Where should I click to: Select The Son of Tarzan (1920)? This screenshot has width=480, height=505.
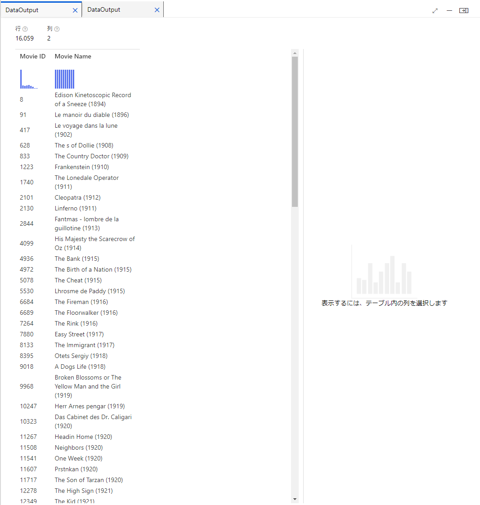pos(89,480)
